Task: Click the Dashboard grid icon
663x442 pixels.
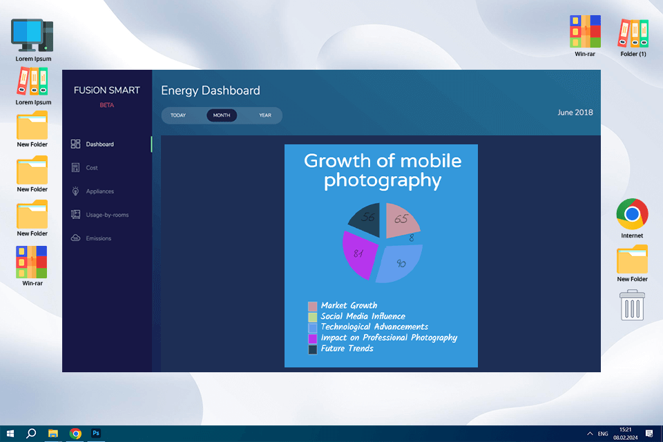Action: click(x=76, y=144)
